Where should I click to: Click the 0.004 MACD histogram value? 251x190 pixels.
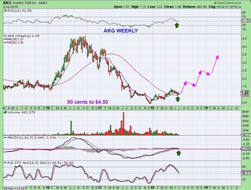(x=63, y=137)
